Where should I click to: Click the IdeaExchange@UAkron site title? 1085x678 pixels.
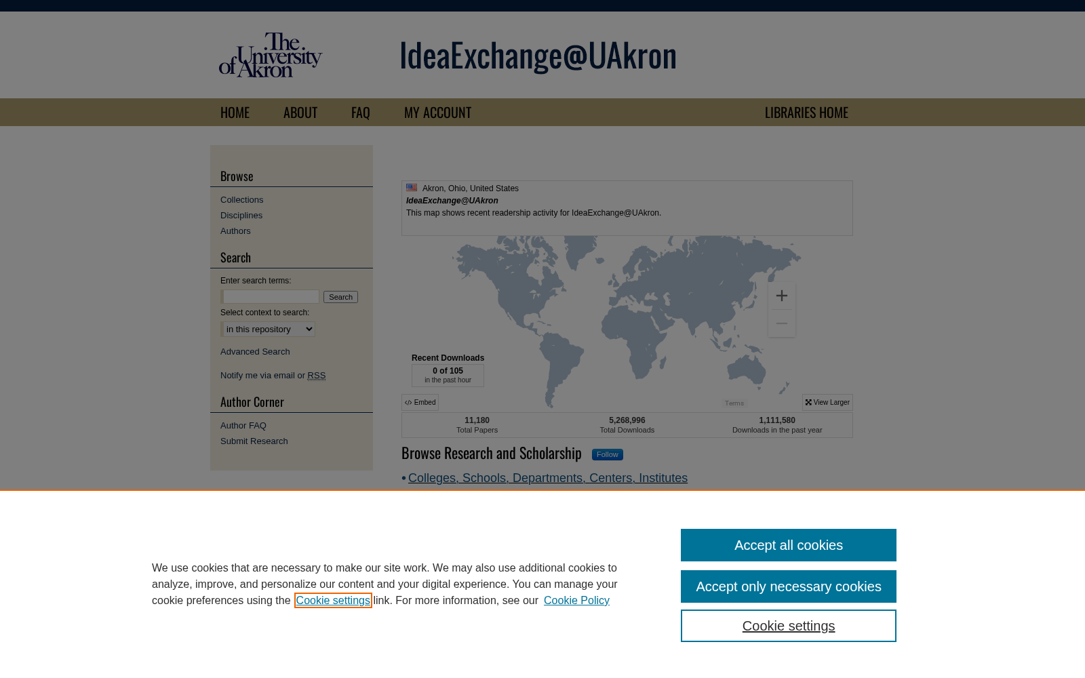538,55
